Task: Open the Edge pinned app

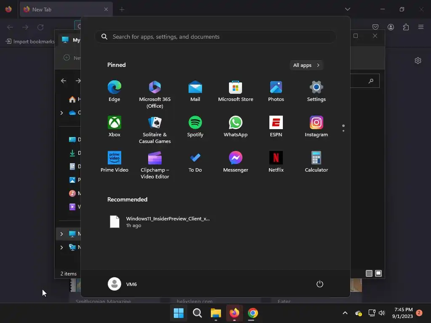Action: click(x=114, y=91)
